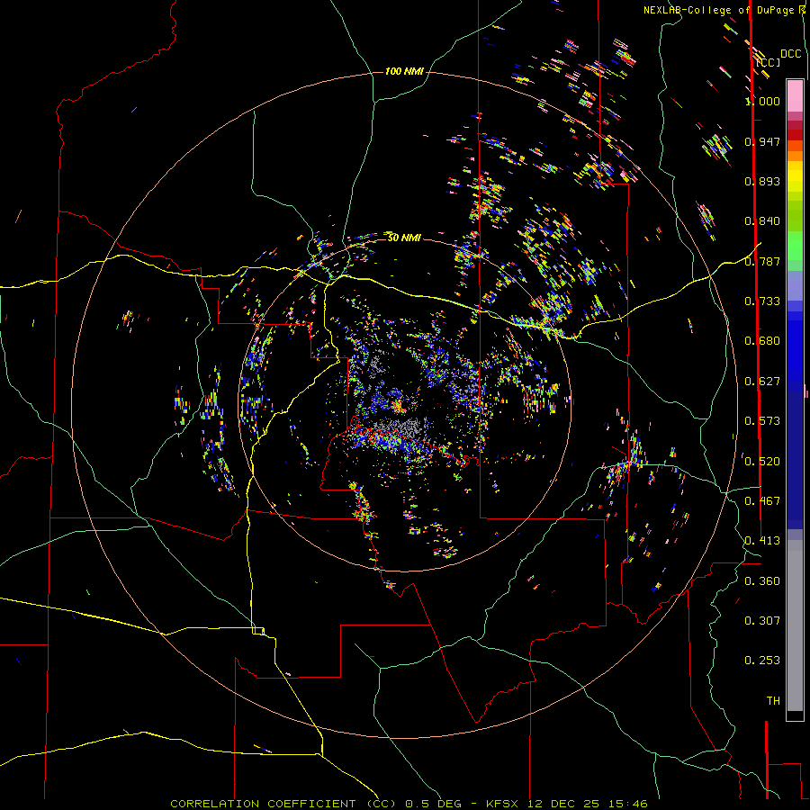Select the 1.000 value on the color scale
Viewport: 810px width, 810px height.
[x=762, y=101]
